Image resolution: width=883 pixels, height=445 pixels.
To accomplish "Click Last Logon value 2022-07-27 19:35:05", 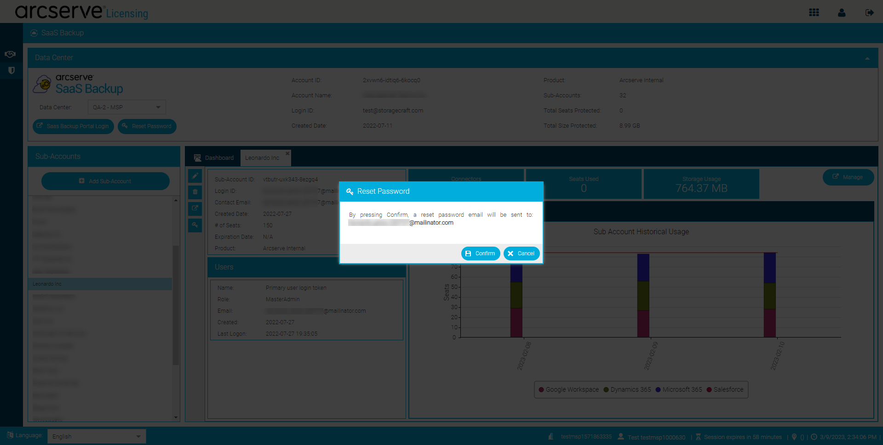I will 292,334.
